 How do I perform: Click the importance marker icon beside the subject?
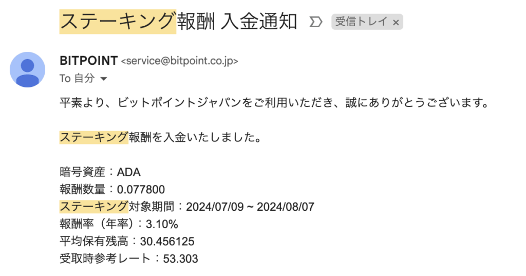pyautogui.click(x=316, y=22)
